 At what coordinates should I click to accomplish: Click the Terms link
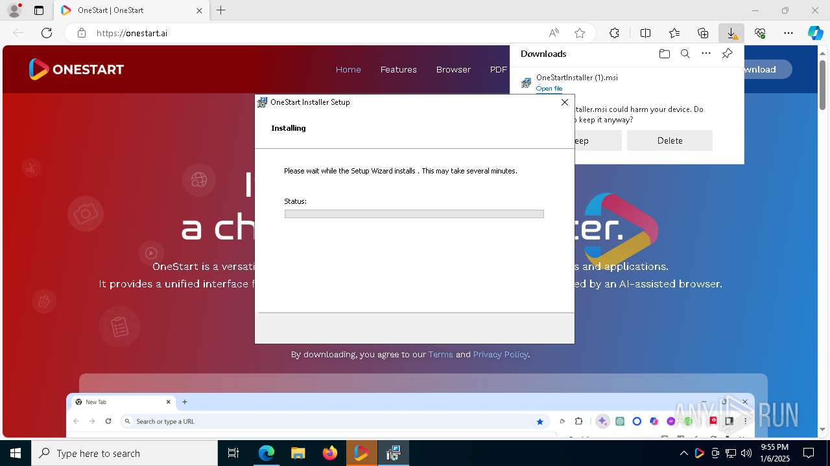click(x=440, y=355)
